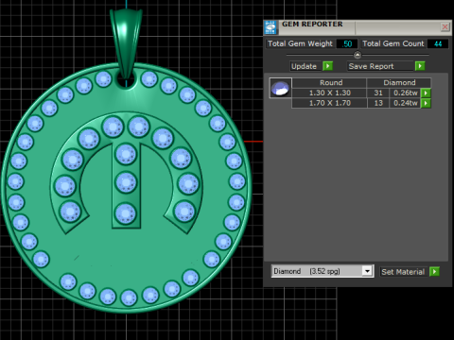The image size is (454, 340).
Task: Click green arrow next to Set Material
Action: 435,272
